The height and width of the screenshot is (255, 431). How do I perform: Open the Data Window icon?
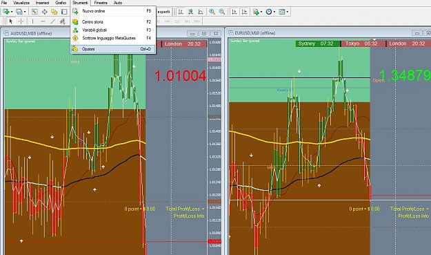click(x=44, y=12)
